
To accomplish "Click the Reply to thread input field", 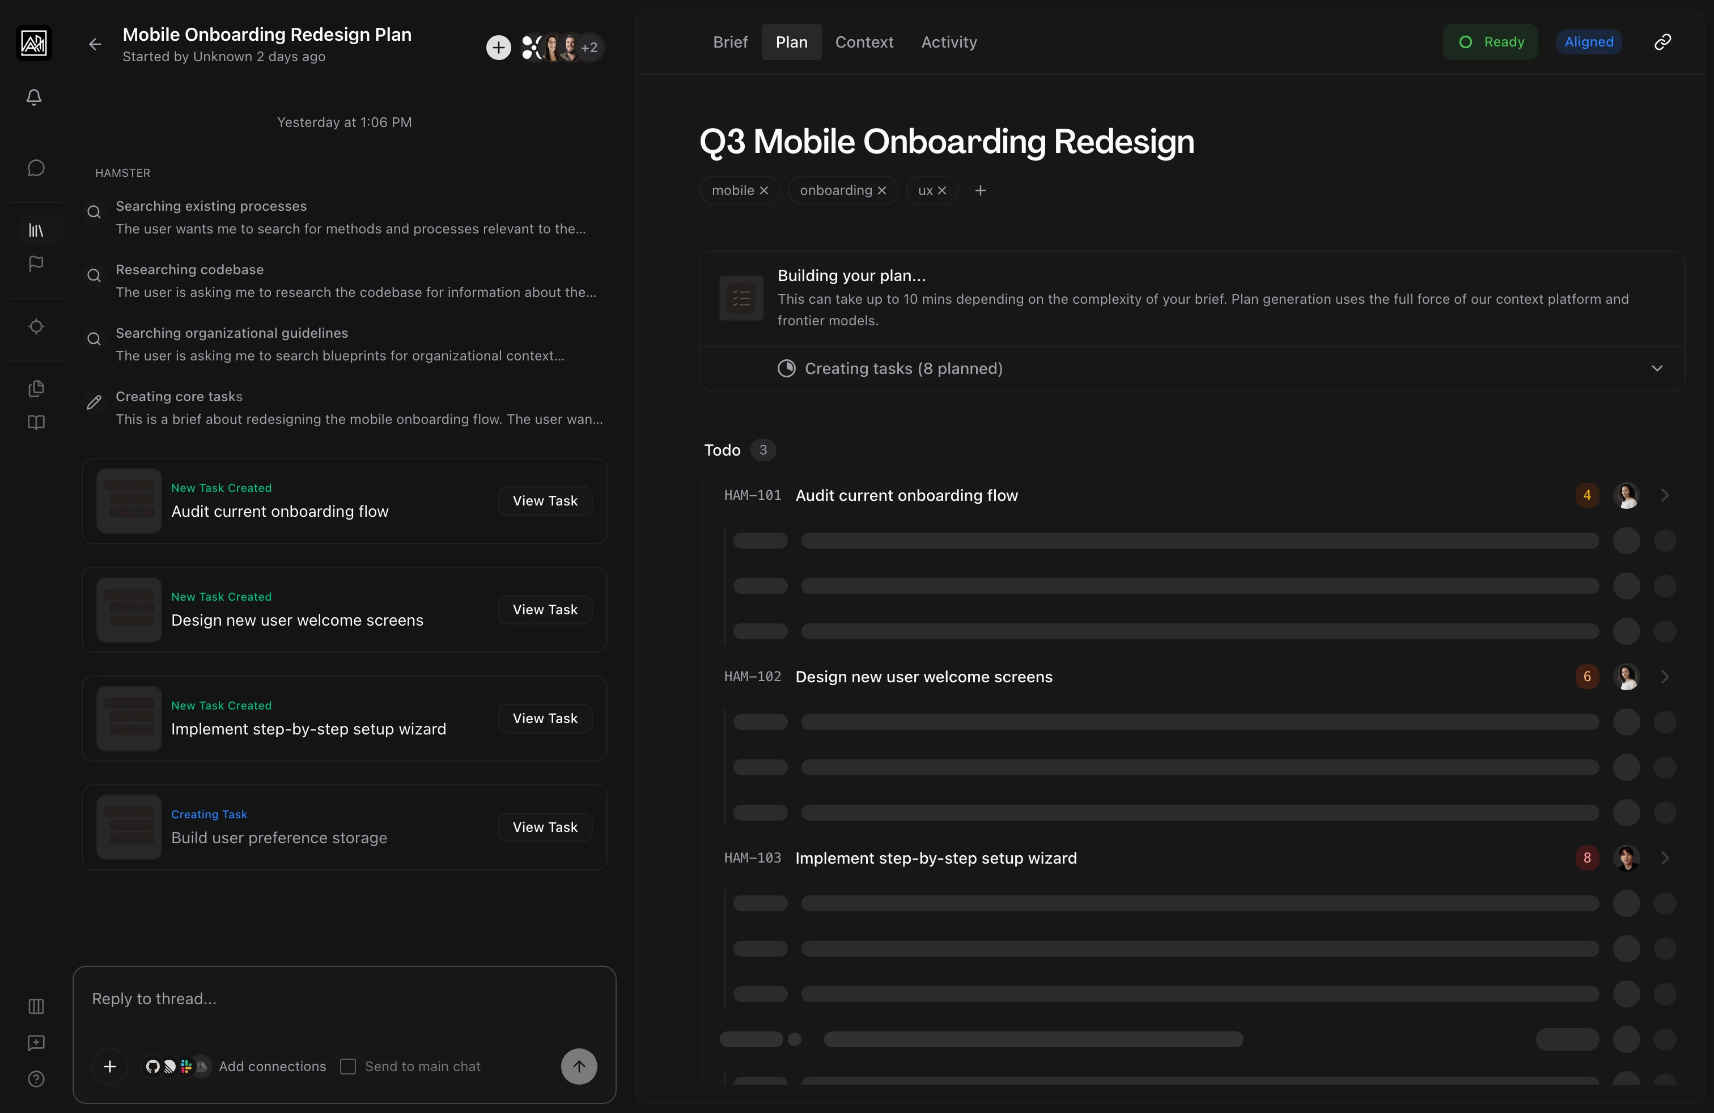I will click(344, 999).
